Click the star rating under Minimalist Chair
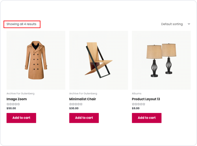 76,104
